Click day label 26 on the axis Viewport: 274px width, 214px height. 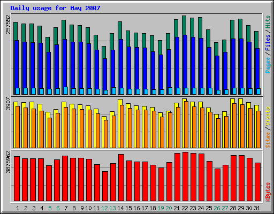click(x=217, y=208)
